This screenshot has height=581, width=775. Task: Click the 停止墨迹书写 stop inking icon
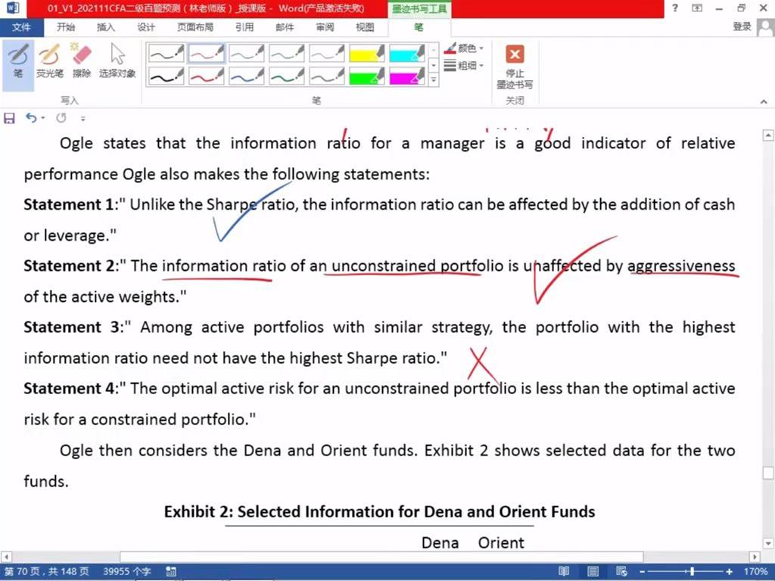(515, 55)
